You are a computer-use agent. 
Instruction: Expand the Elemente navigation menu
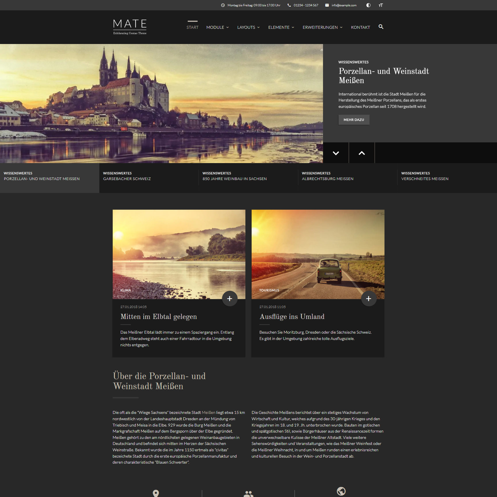[x=281, y=27]
